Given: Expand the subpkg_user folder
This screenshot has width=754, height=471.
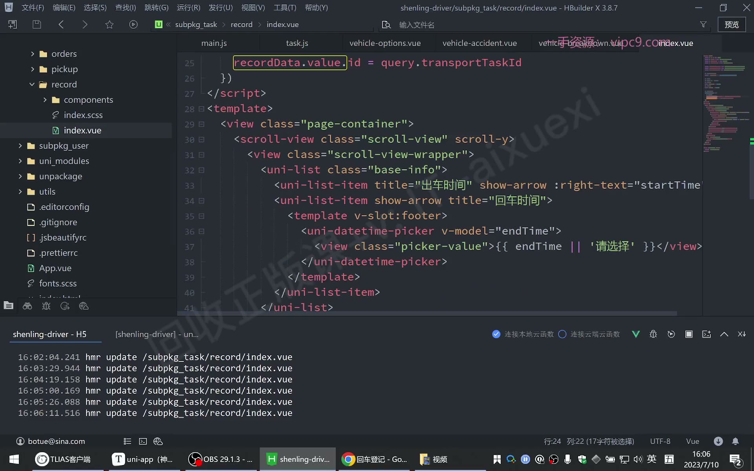Looking at the screenshot, I should (x=20, y=146).
